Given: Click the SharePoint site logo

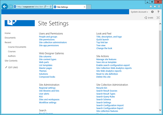Looking at the screenshot, I should pos(20,23).
